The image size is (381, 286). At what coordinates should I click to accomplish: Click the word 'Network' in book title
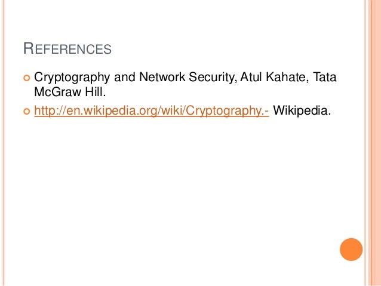pyautogui.click(x=162, y=77)
